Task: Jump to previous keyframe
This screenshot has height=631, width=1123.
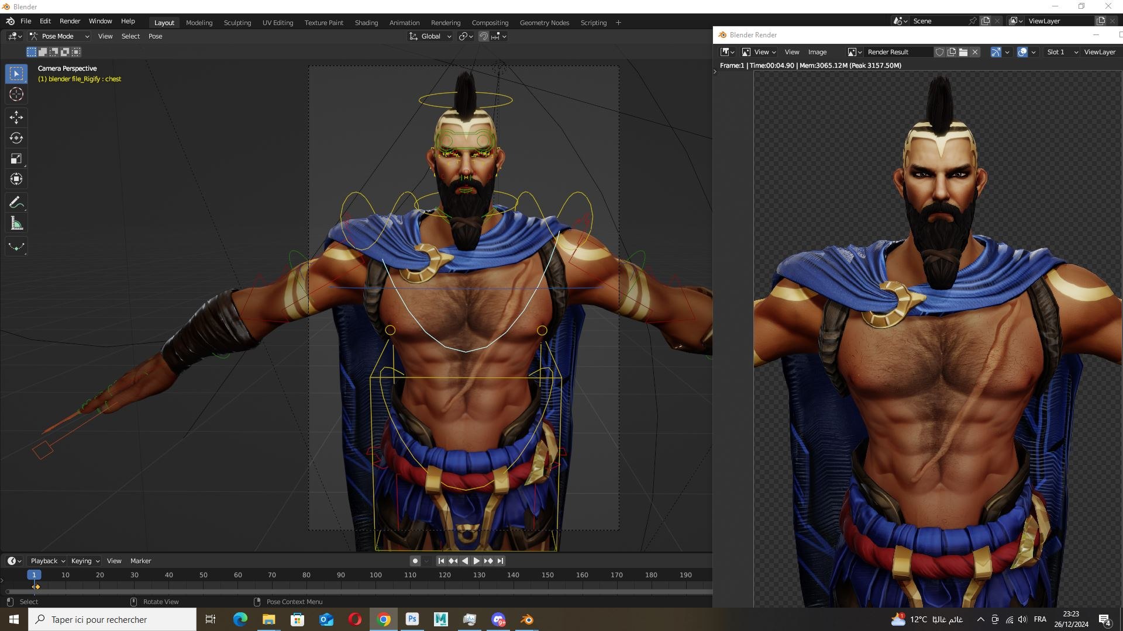Action: point(453,561)
